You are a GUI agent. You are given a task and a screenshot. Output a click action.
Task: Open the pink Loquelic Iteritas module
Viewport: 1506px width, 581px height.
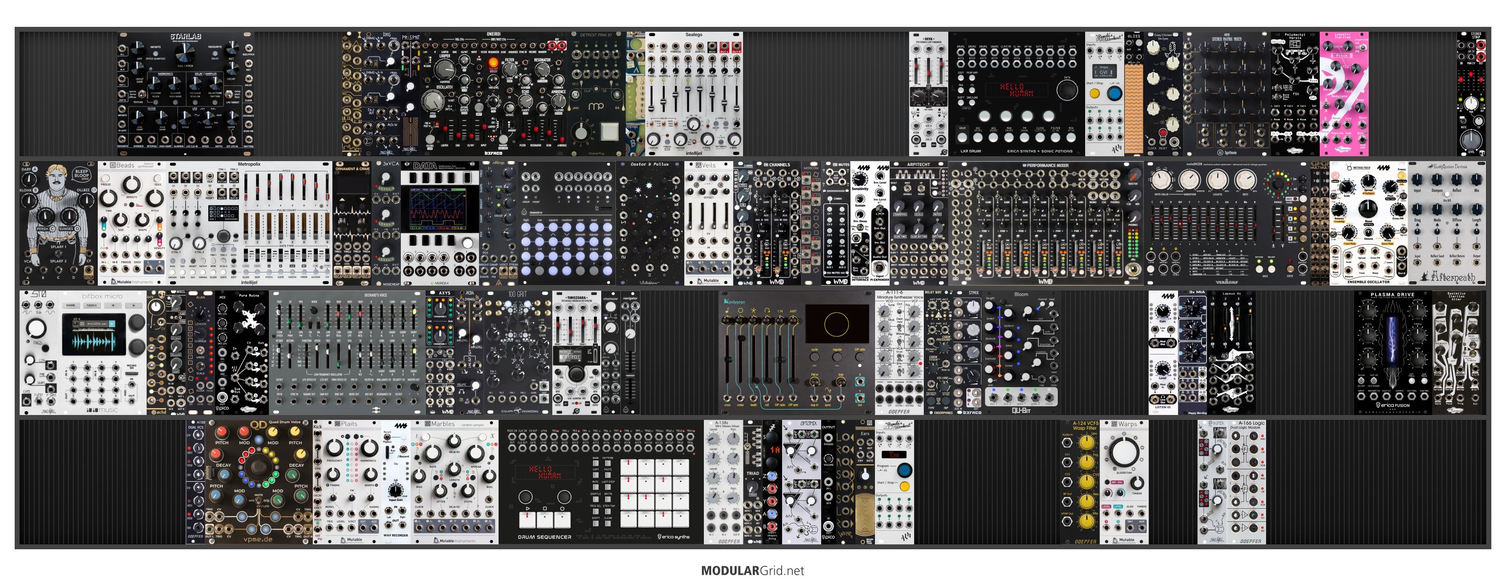(x=1344, y=93)
